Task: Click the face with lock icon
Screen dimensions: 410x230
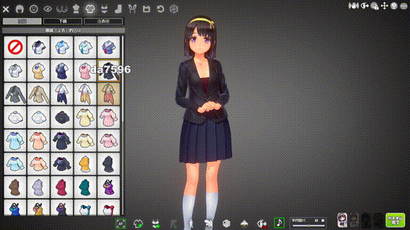Action: coord(374,6)
